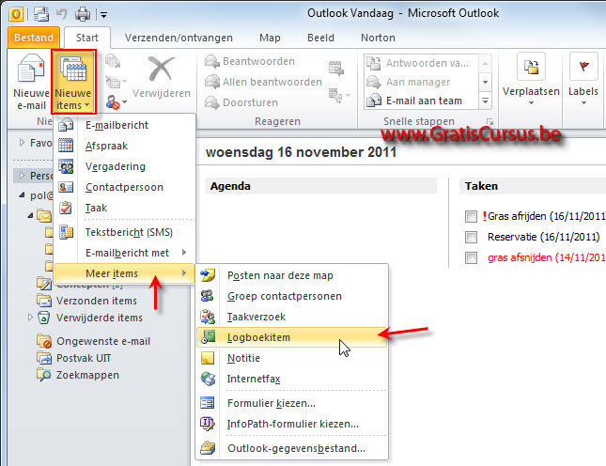The height and width of the screenshot is (466, 606).
Task: Select Groep contactpersonen from the submenu
Action: [x=292, y=296]
